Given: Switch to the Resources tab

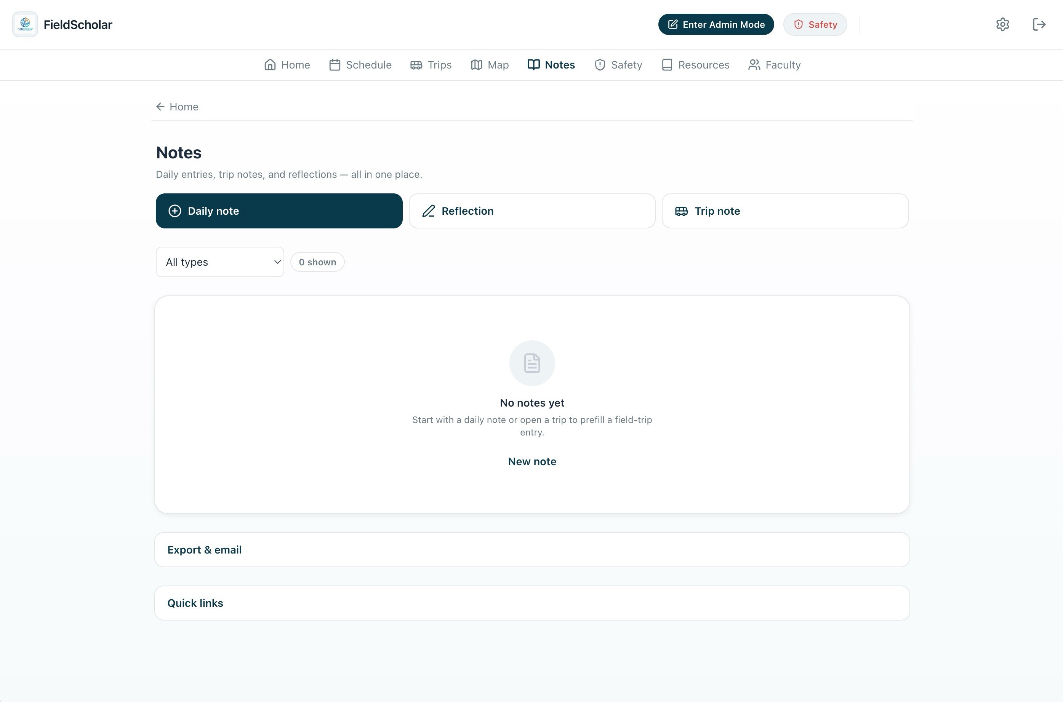Looking at the screenshot, I should (x=695, y=65).
